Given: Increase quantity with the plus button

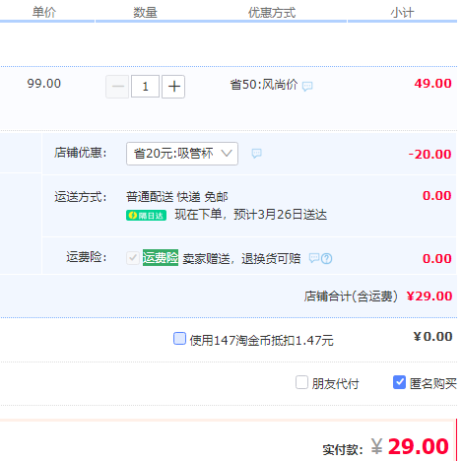Looking at the screenshot, I should tap(173, 87).
